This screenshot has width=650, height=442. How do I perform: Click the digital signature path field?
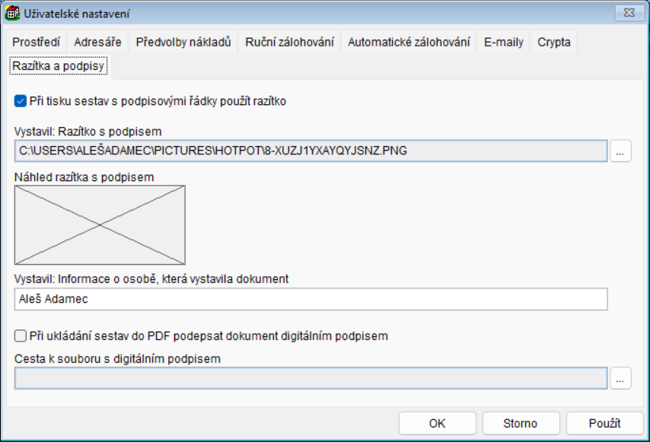coord(311,378)
